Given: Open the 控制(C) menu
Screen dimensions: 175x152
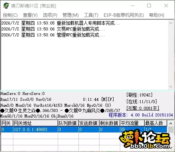Looking at the screenshot, I should pos(10,15).
